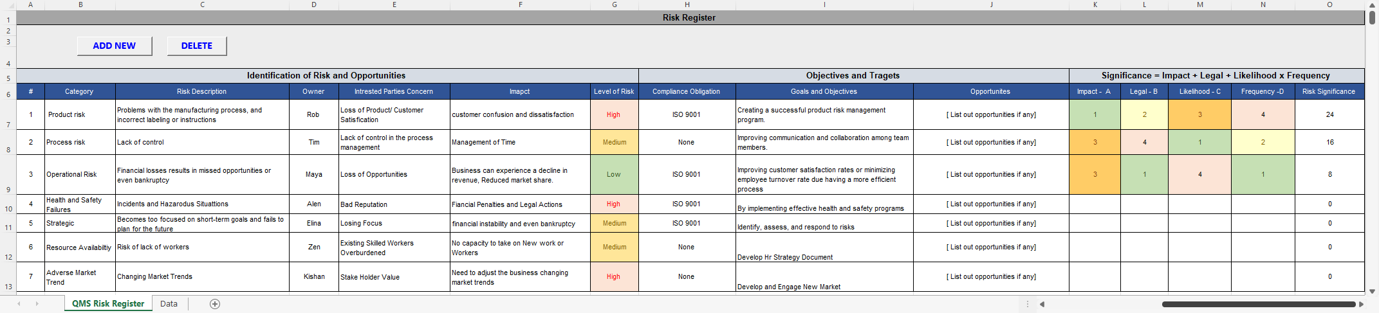Click 'Lack of control' risk description
Screen dimensions: 1379x313
pyautogui.click(x=202, y=142)
